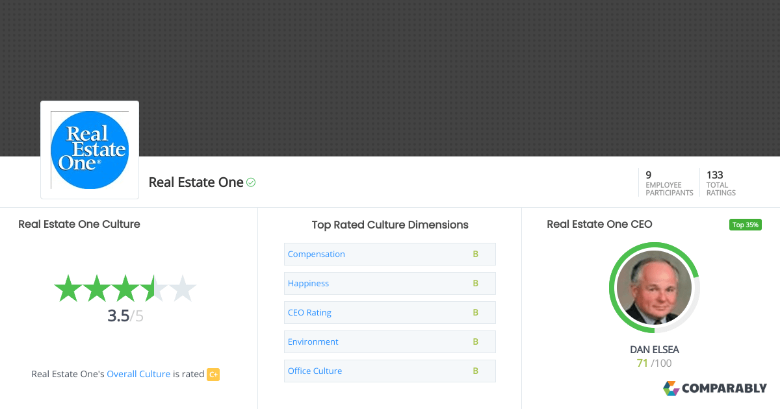Click Dan Elsea's circular profile photo
The image size is (780, 409).
click(x=654, y=288)
